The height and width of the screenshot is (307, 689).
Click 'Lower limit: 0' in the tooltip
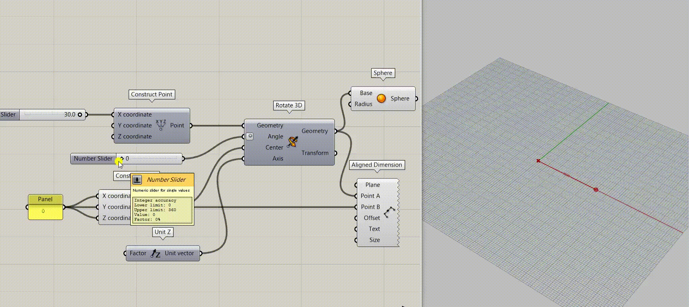pyautogui.click(x=153, y=205)
